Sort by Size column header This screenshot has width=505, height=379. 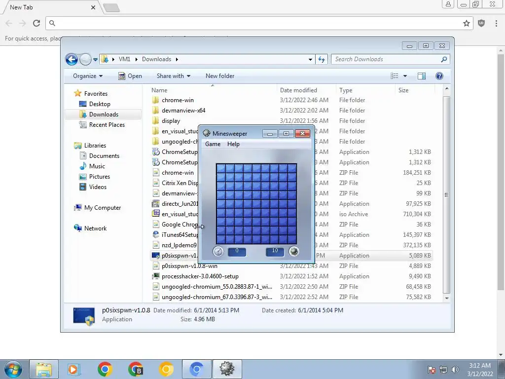(414, 91)
